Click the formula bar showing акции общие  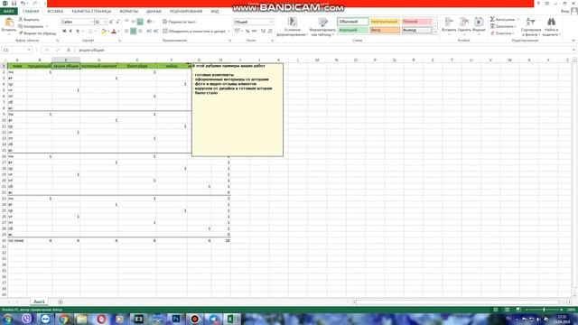pyautogui.click(x=324, y=51)
